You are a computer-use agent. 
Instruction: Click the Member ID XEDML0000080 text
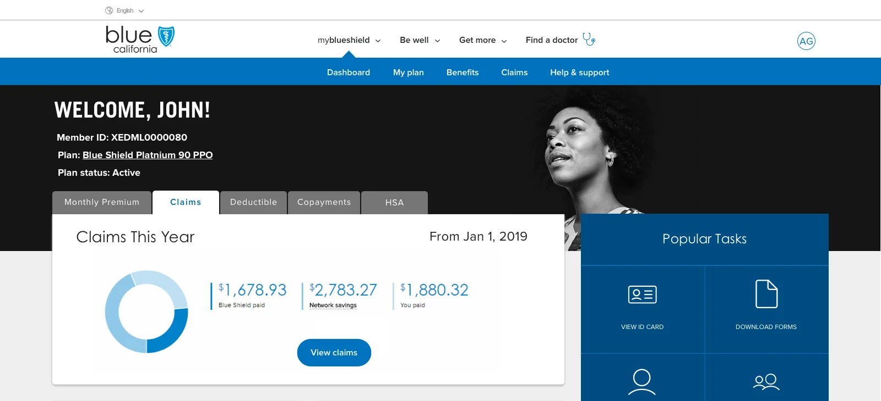[122, 137]
